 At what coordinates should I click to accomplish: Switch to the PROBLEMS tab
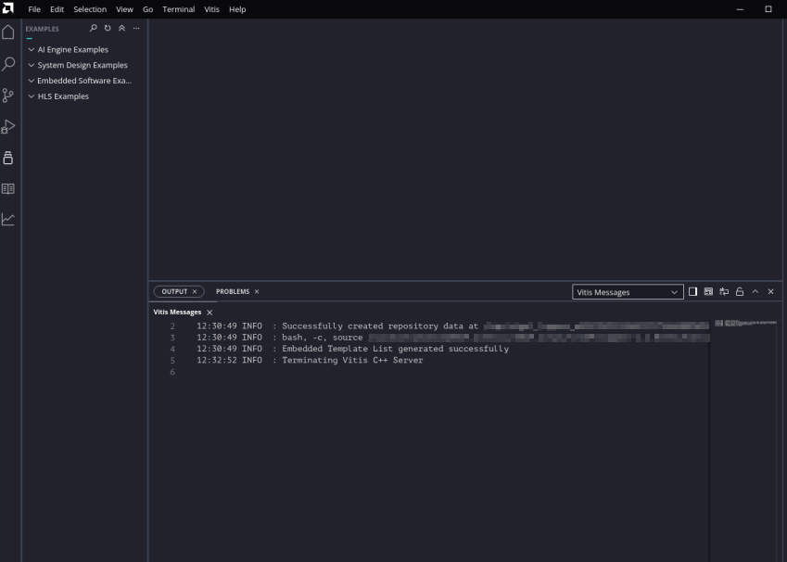pyautogui.click(x=233, y=292)
